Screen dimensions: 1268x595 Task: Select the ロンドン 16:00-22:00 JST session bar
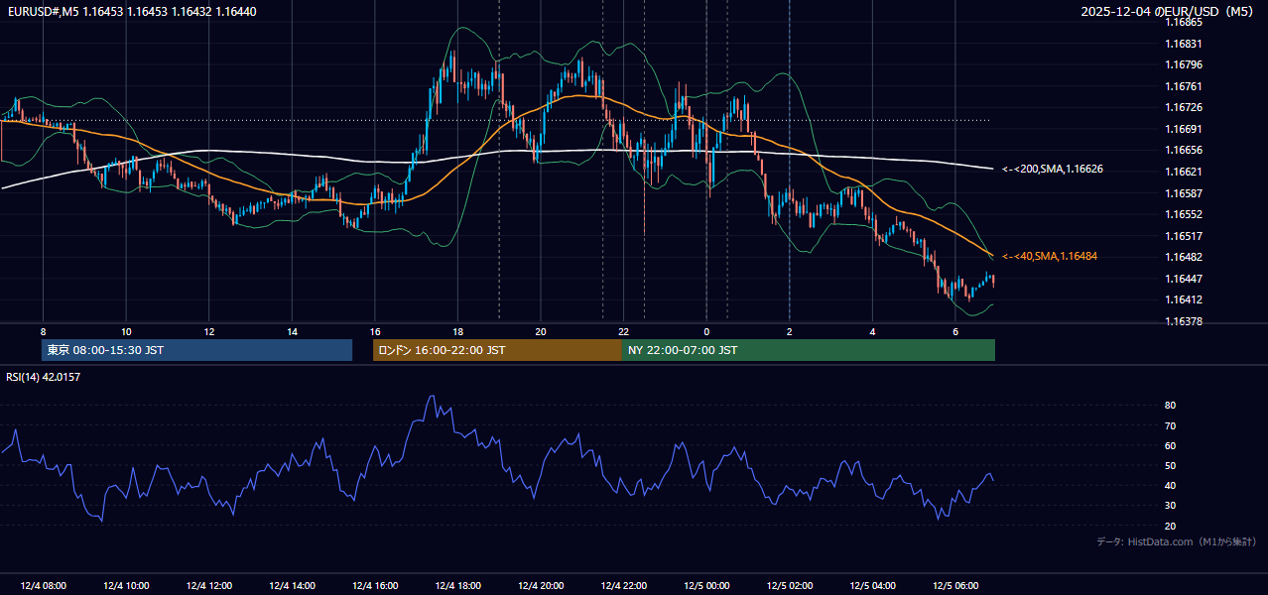[x=497, y=350]
